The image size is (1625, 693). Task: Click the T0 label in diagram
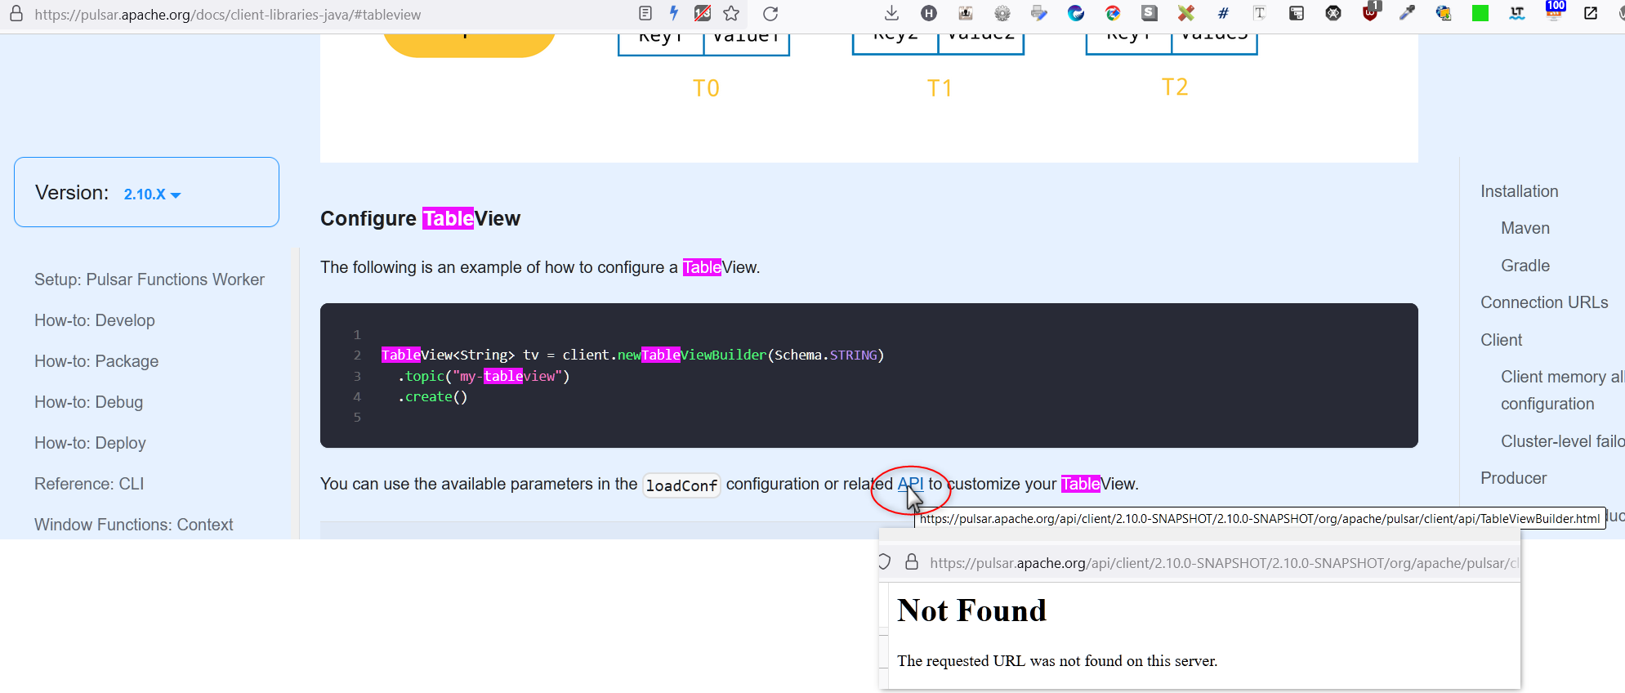706,88
